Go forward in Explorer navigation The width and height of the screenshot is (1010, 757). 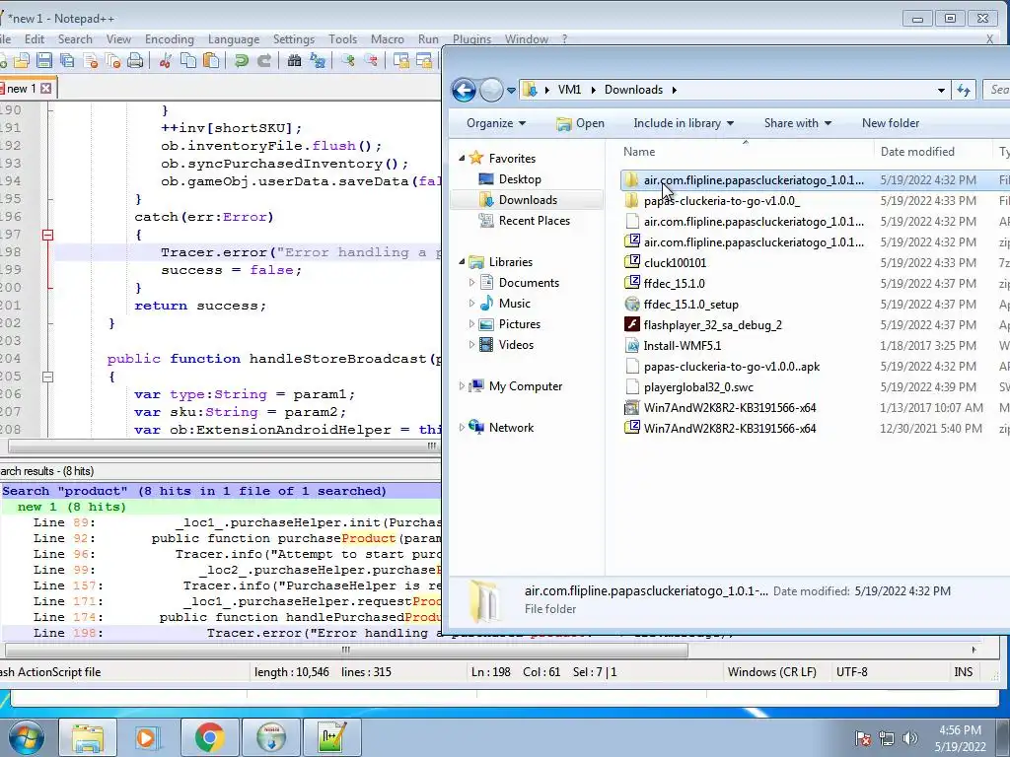pos(491,90)
